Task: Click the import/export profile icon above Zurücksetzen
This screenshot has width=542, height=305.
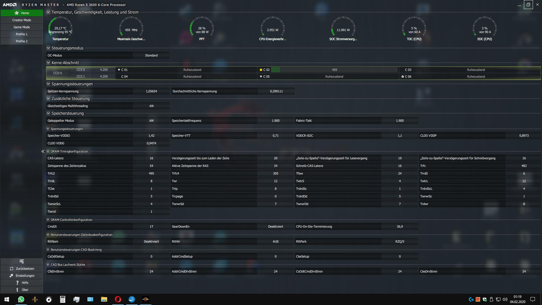Action: click(22, 262)
